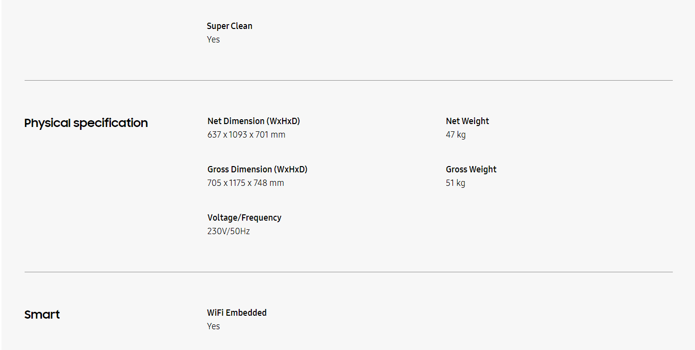Click the 1175 height number in Gross Dimension
This screenshot has width=695, height=350.
tap(237, 183)
